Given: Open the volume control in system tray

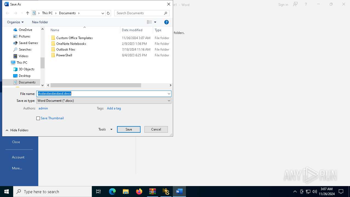Looking at the screenshot, I should tap(315, 192).
